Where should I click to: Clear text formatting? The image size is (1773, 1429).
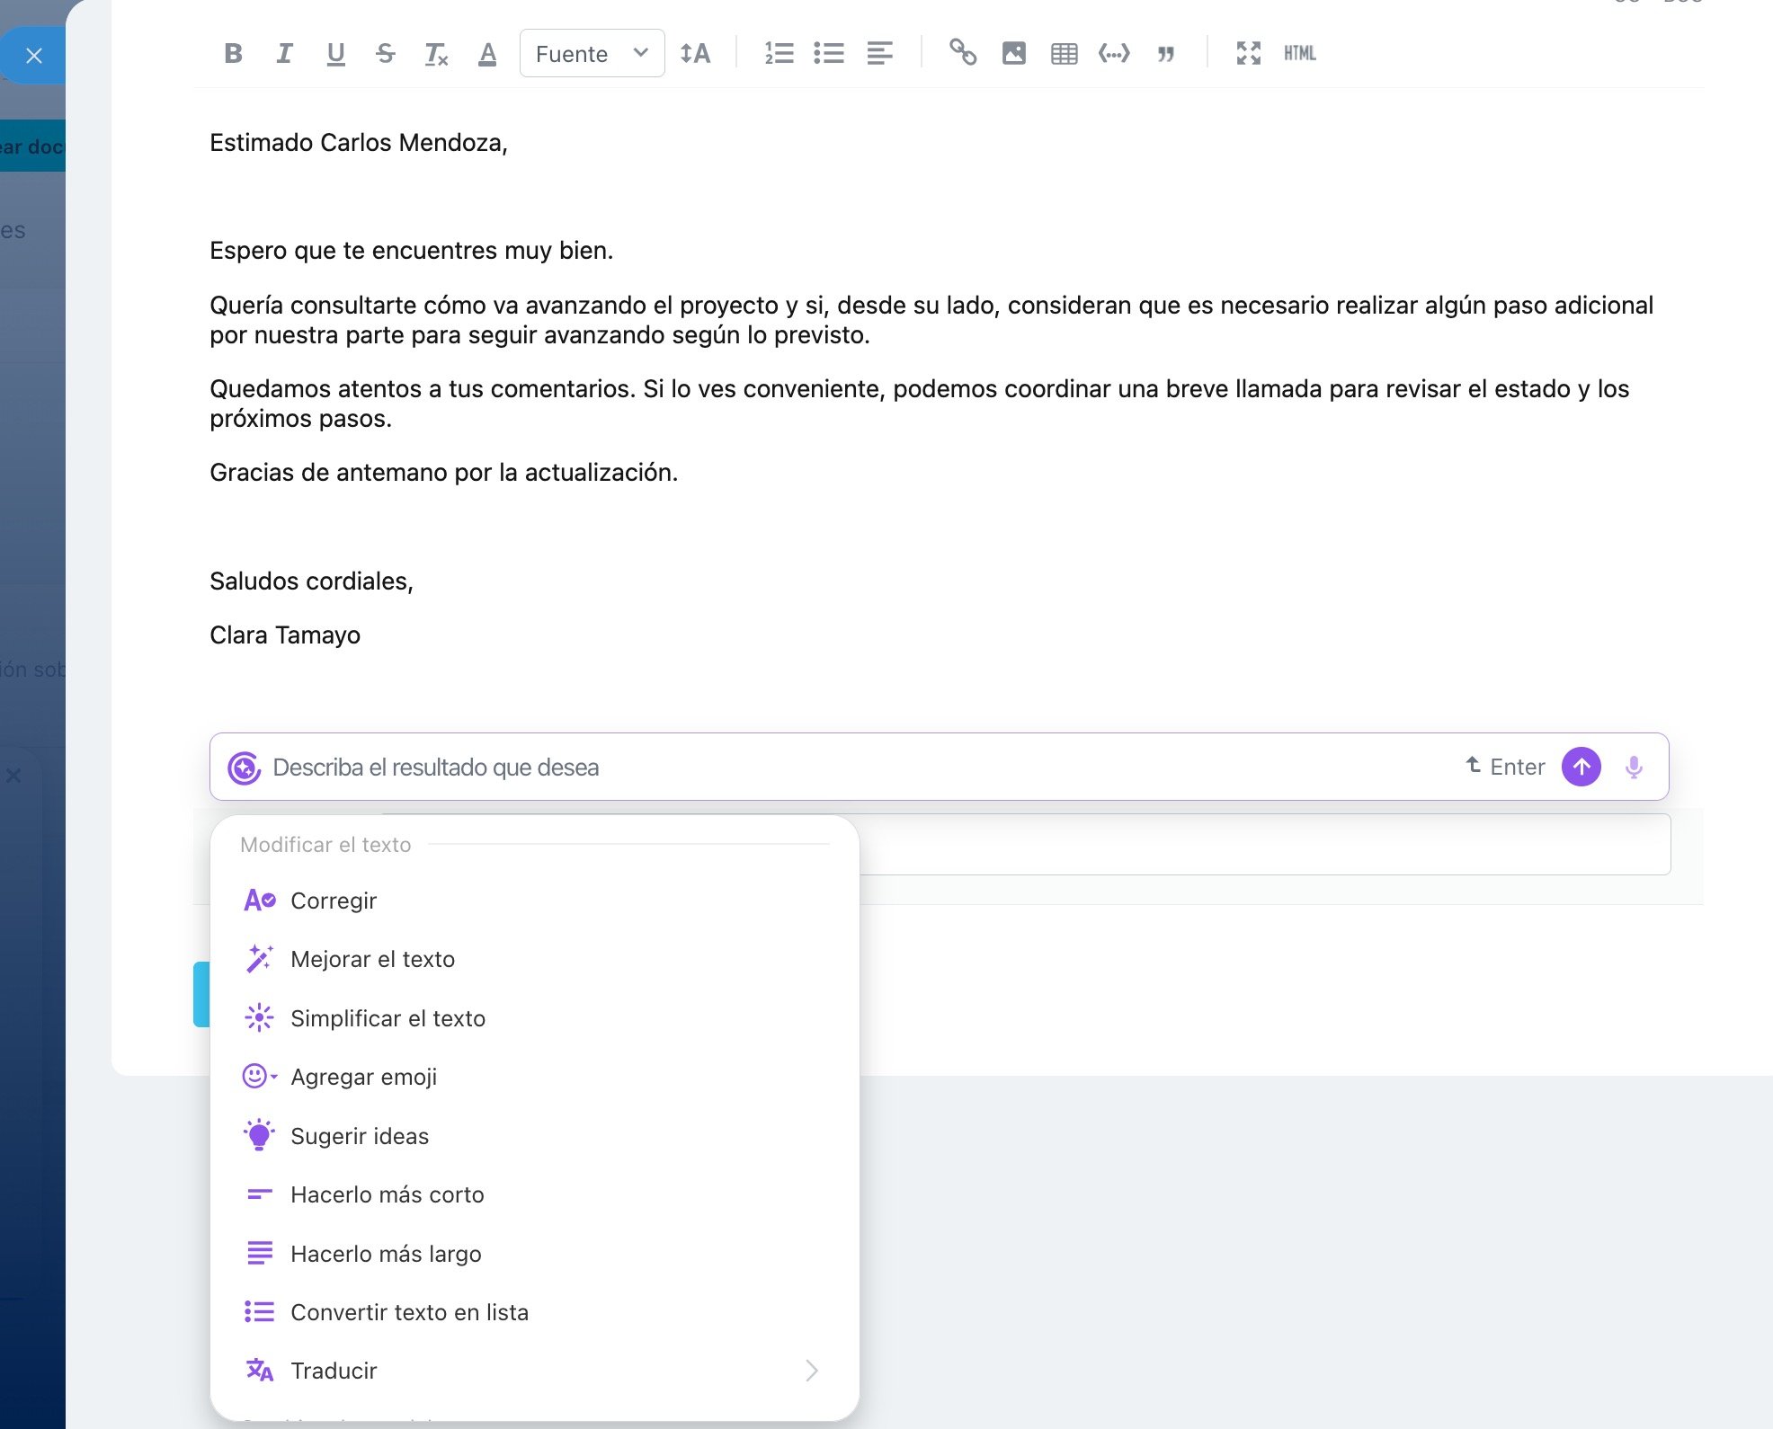click(436, 54)
